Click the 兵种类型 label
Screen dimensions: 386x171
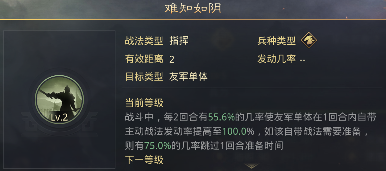click(x=276, y=41)
